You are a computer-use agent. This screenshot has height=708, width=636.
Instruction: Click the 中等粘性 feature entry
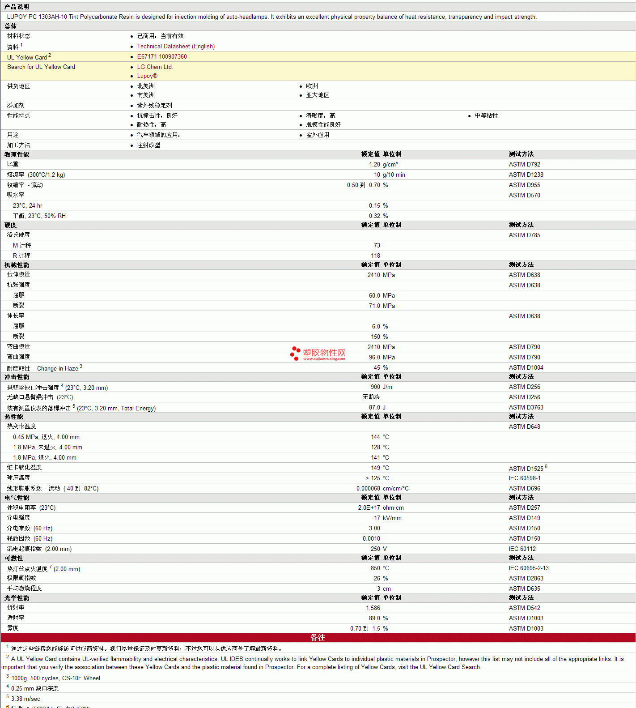tap(486, 115)
